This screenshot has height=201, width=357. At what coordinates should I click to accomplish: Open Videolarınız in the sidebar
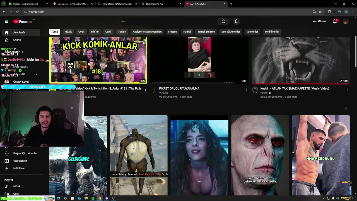(x=21, y=161)
